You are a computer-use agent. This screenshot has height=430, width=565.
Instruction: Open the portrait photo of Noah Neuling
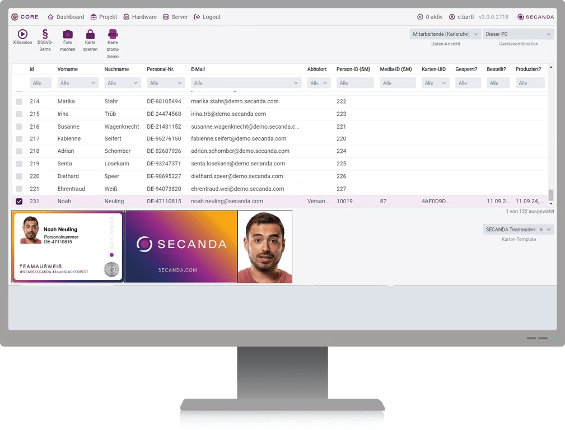pos(265,247)
